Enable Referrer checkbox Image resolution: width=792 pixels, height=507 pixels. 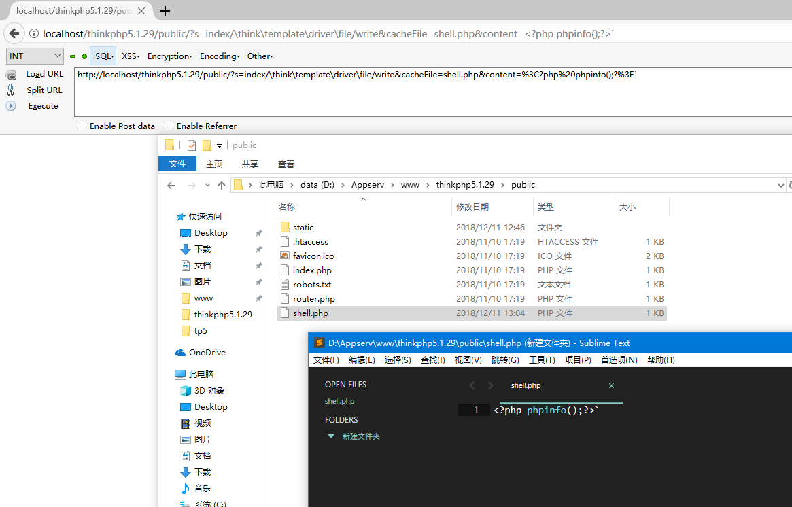point(169,126)
